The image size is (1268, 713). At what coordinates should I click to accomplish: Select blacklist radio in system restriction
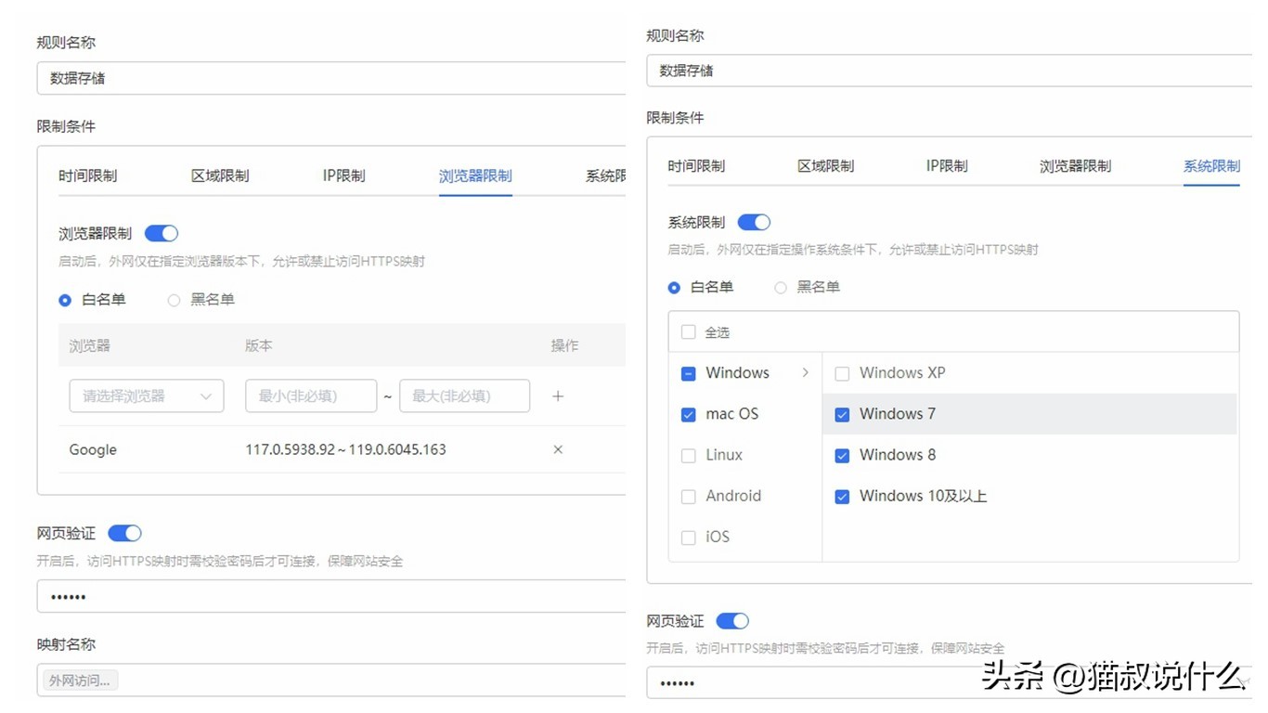pyautogui.click(x=781, y=288)
